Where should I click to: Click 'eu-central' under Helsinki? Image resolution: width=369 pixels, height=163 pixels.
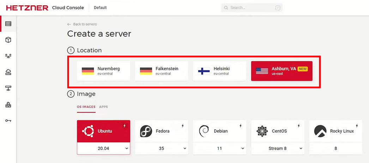coord(221,74)
